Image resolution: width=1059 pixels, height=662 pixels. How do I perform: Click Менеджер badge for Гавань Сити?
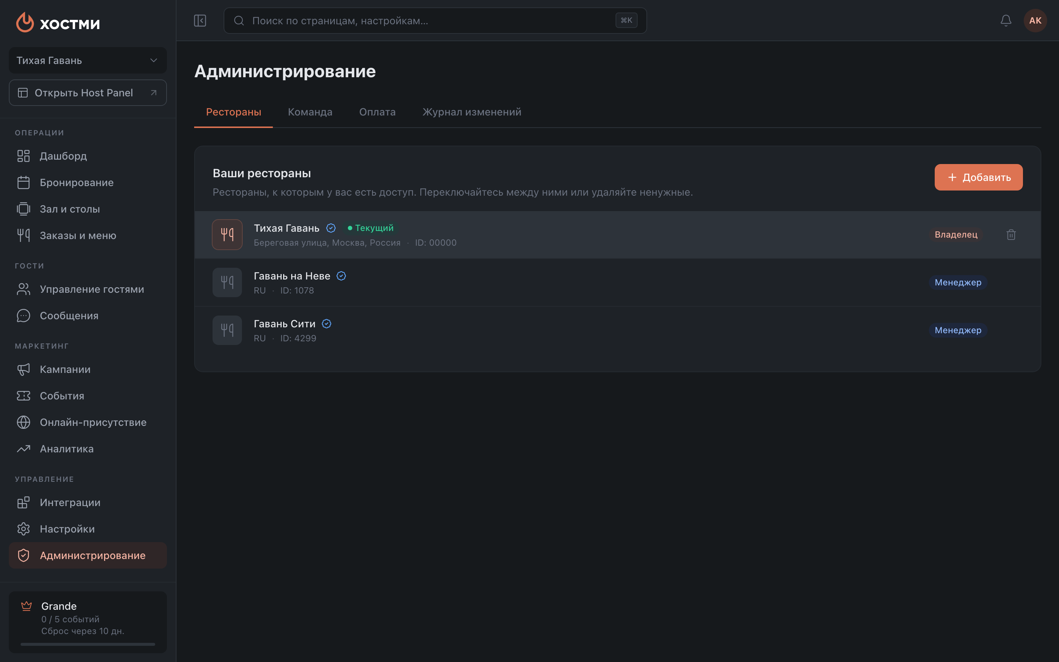(958, 330)
